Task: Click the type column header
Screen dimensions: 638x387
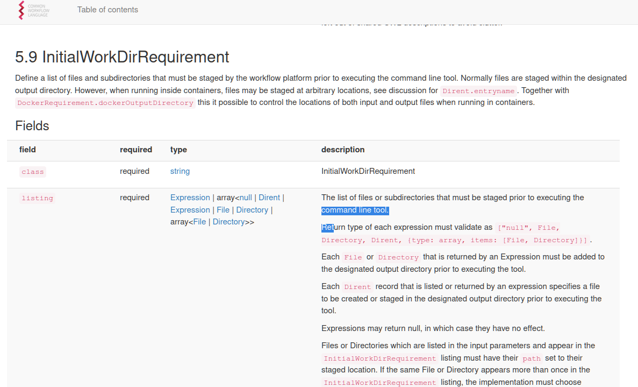Action: [x=178, y=150]
